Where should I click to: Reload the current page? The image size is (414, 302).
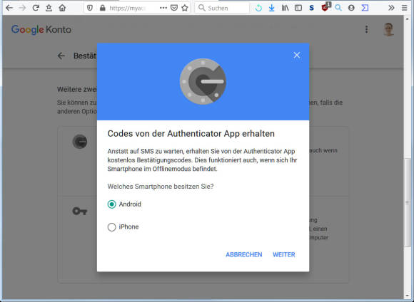coord(36,8)
